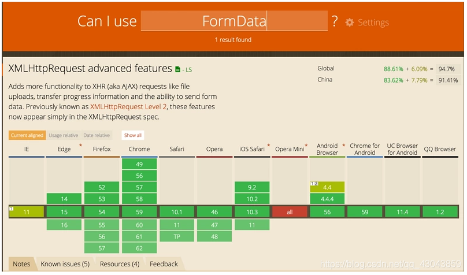The image size is (467, 275).
Task: Open the Resources (4) tab
Action: tap(120, 264)
